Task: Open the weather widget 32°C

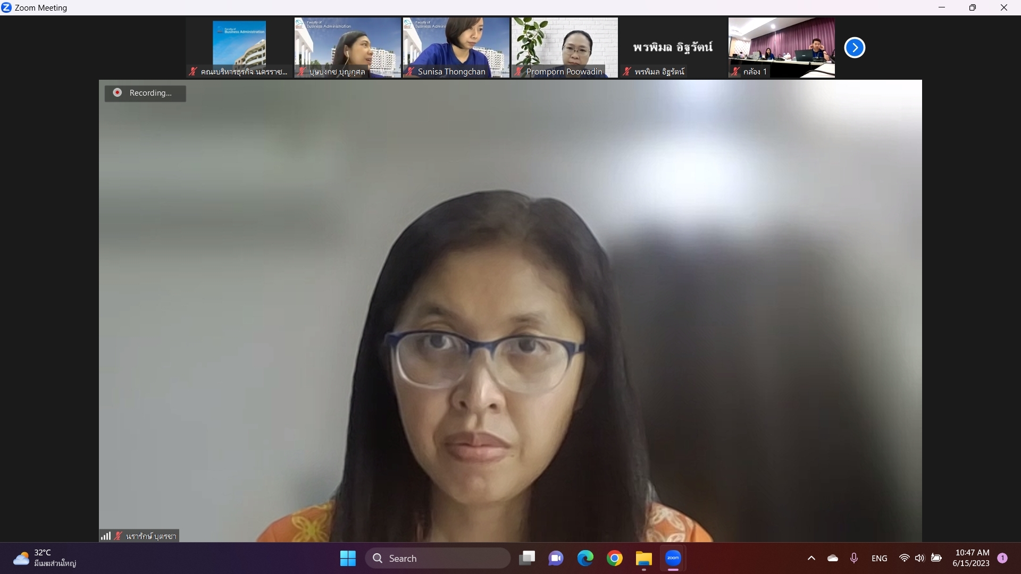Action: coord(45,559)
